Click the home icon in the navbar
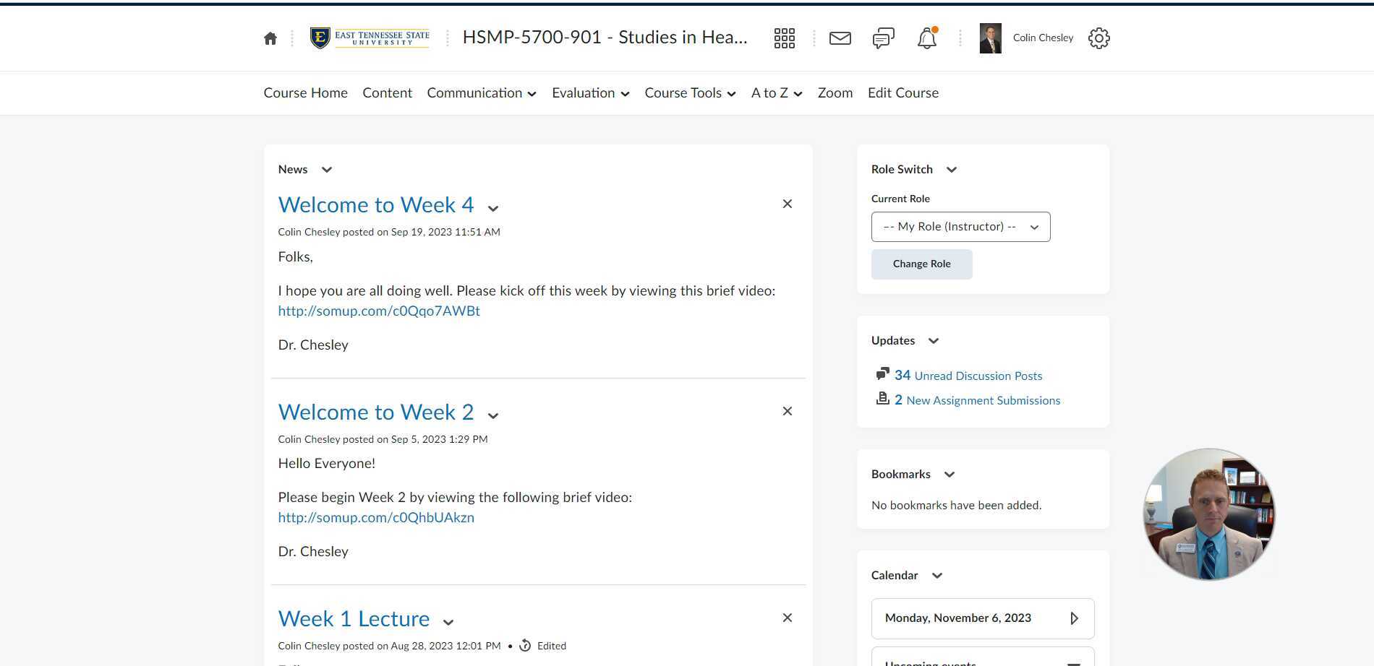1374x666 pixels. pyautogui.click(x=270, y=38)
